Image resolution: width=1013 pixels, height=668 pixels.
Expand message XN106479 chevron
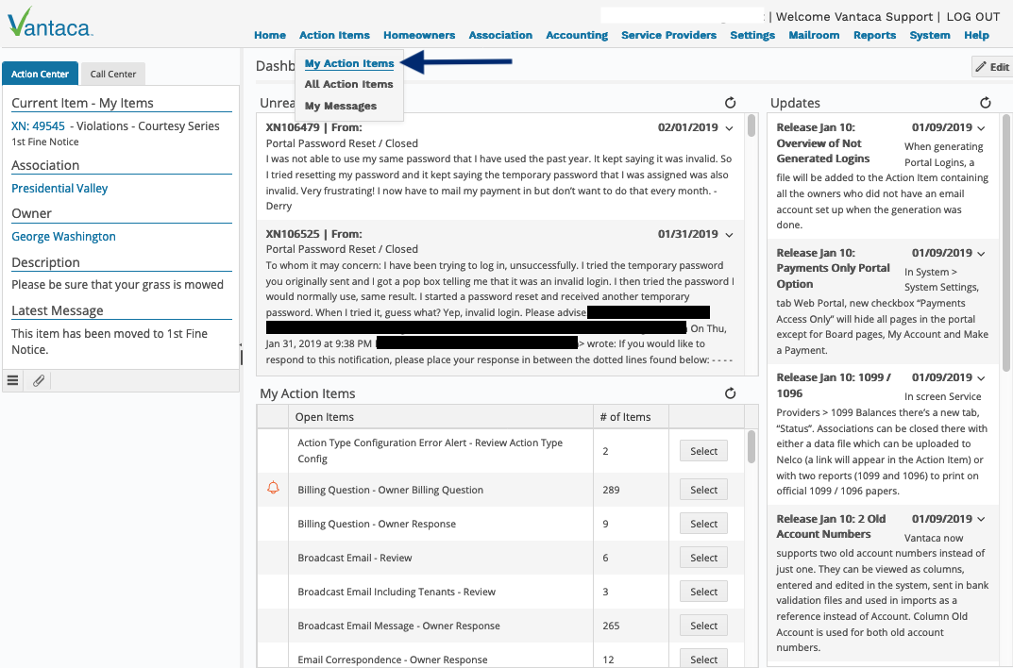[x=730, y=128]
